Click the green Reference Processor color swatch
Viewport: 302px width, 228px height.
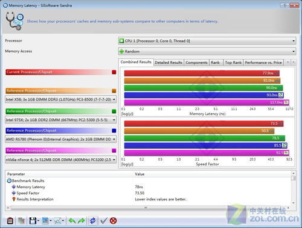click(114, 111)
